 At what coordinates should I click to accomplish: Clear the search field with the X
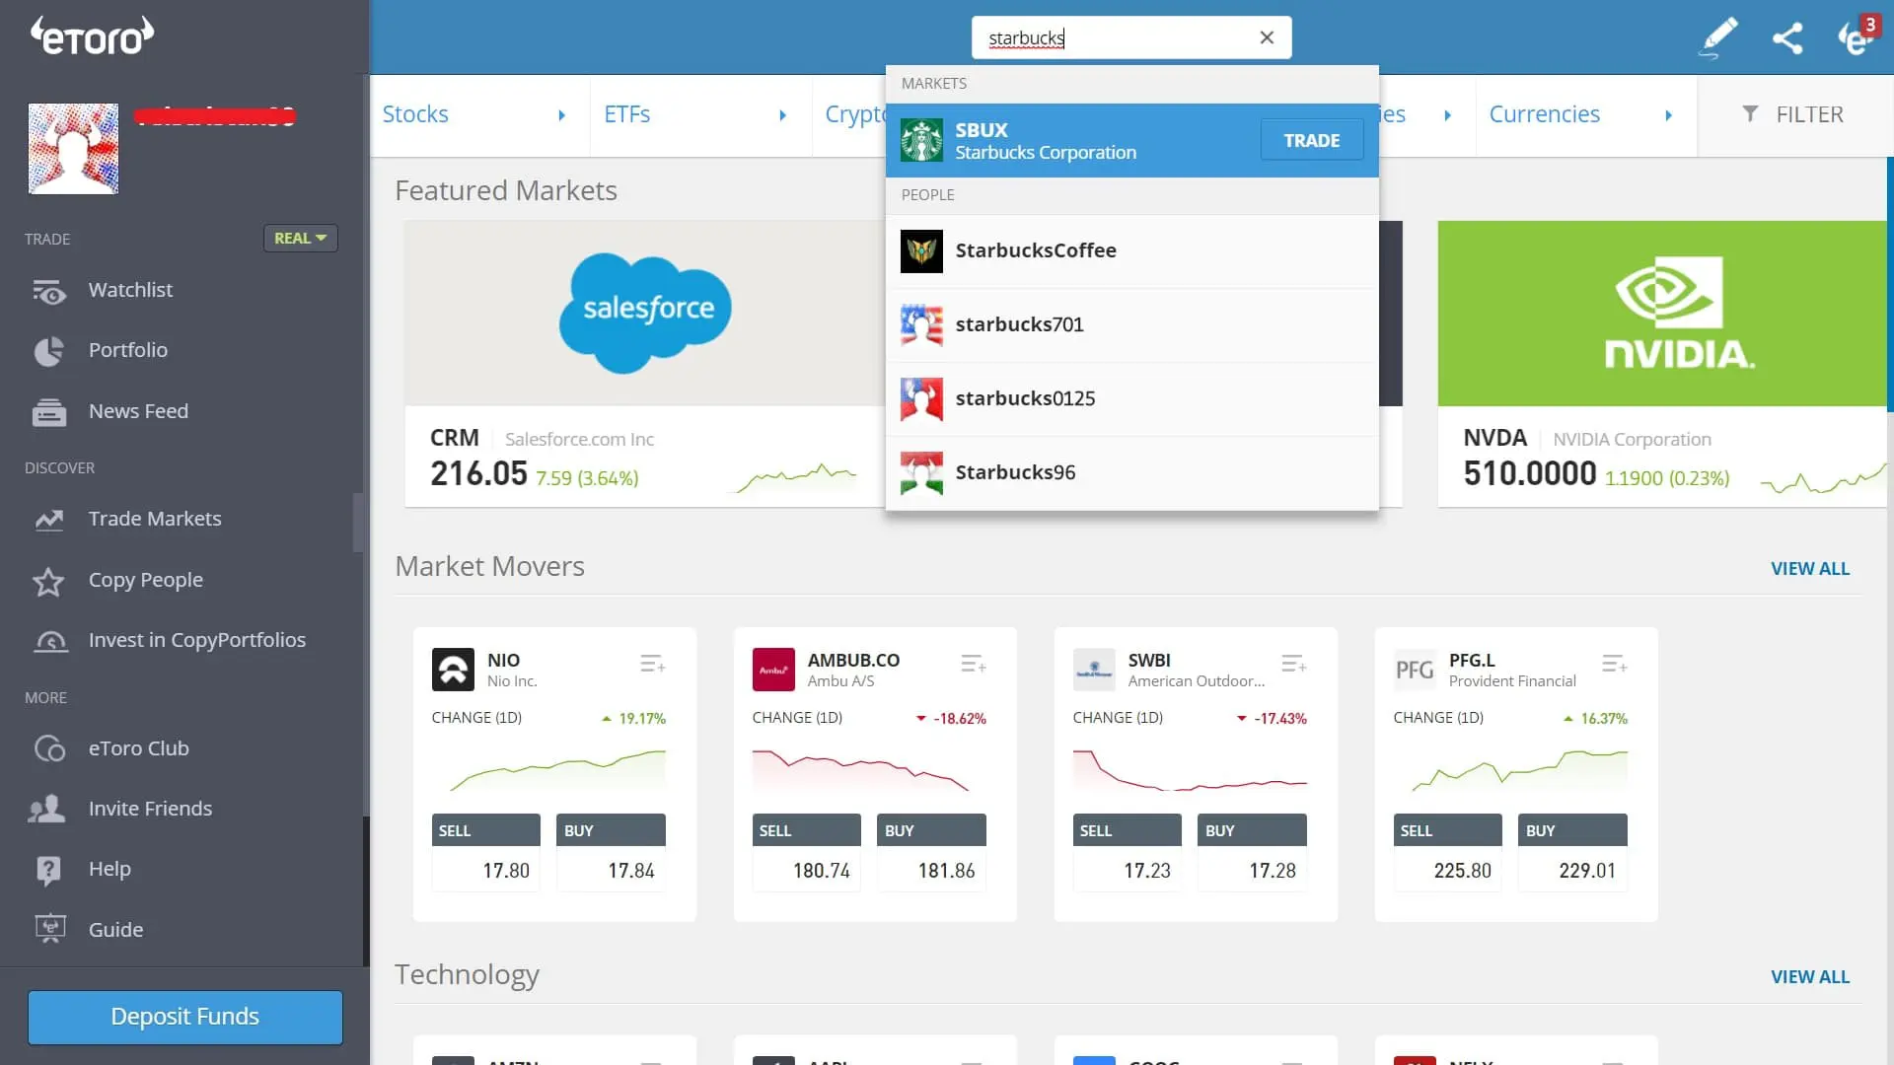point(1267,37)
